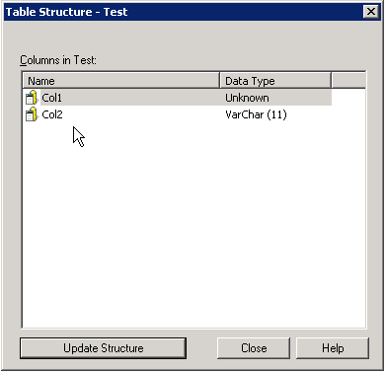Close the Table Structure window via X
The width and height of the screenshot is (385, 372).
coord(371,12)
